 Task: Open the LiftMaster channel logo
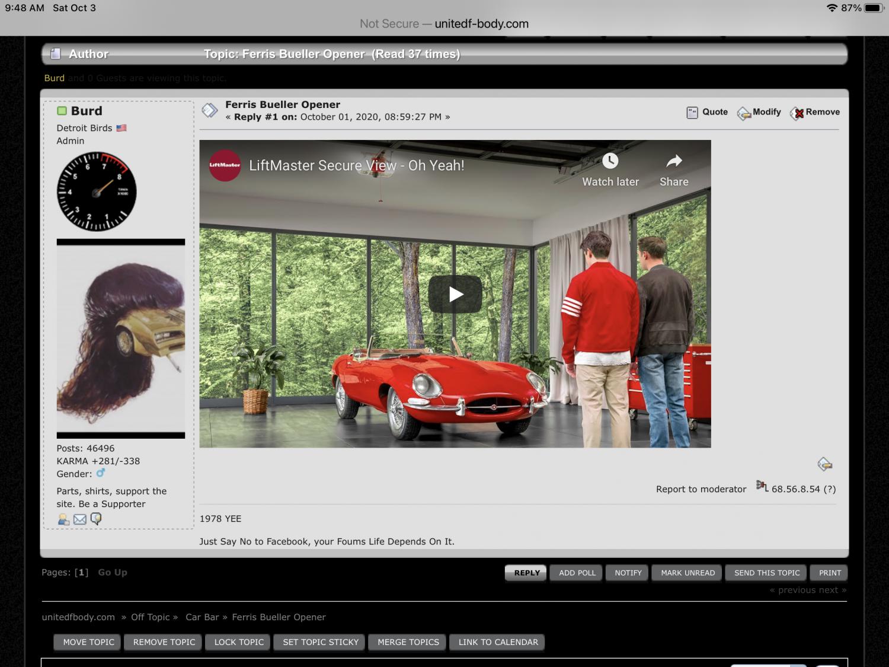tap(225, 165)
